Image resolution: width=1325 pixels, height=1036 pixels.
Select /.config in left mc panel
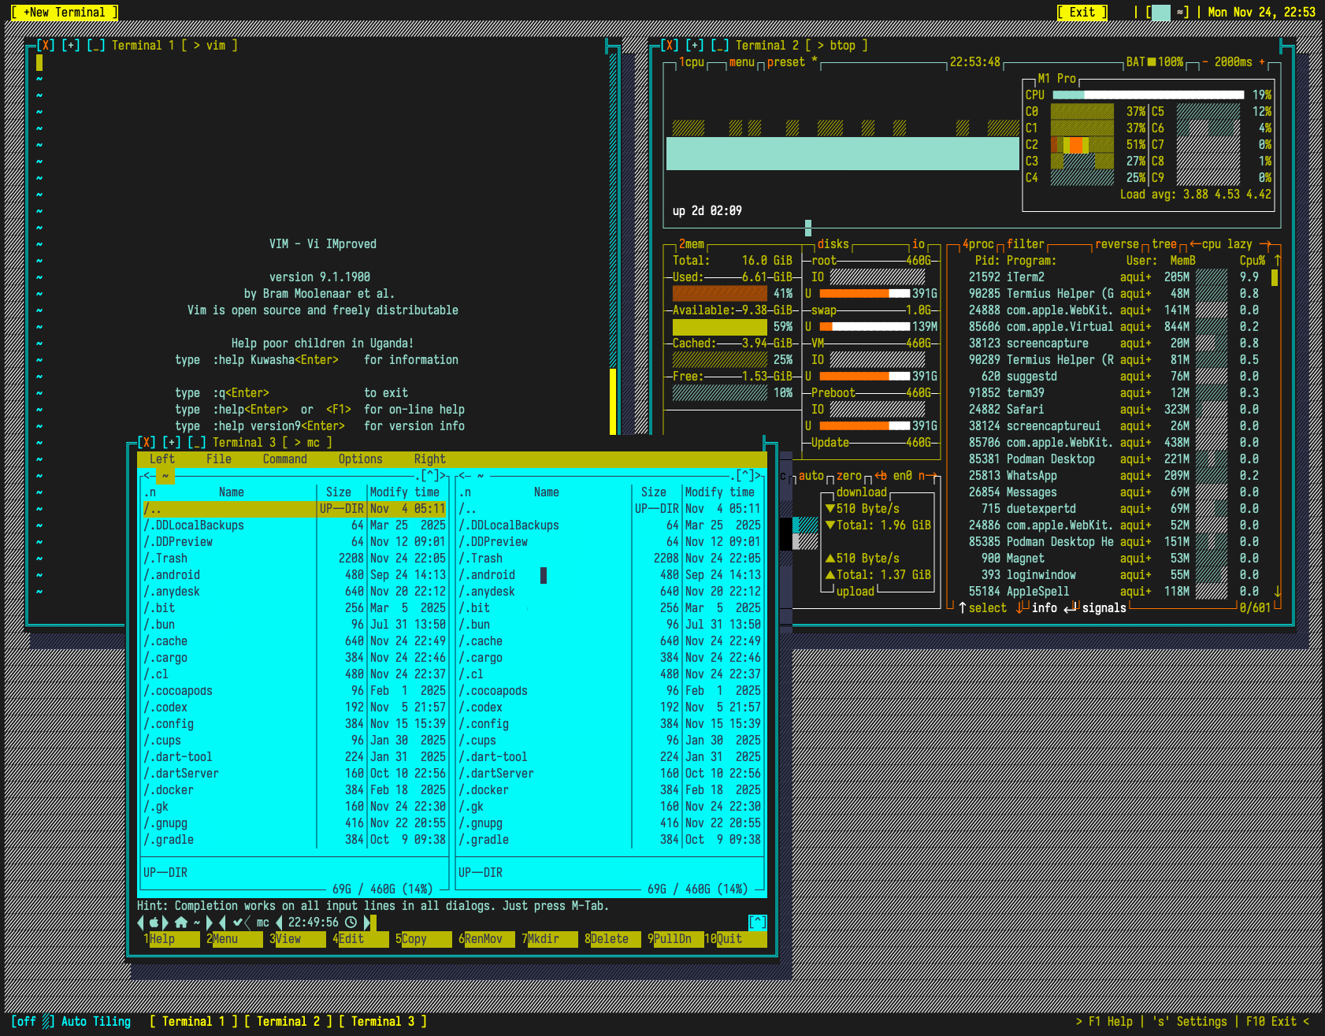pos(295,724)
